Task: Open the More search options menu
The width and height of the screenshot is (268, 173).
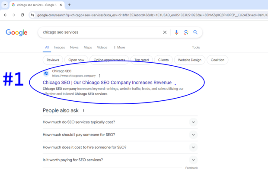Action: point(119,47)
